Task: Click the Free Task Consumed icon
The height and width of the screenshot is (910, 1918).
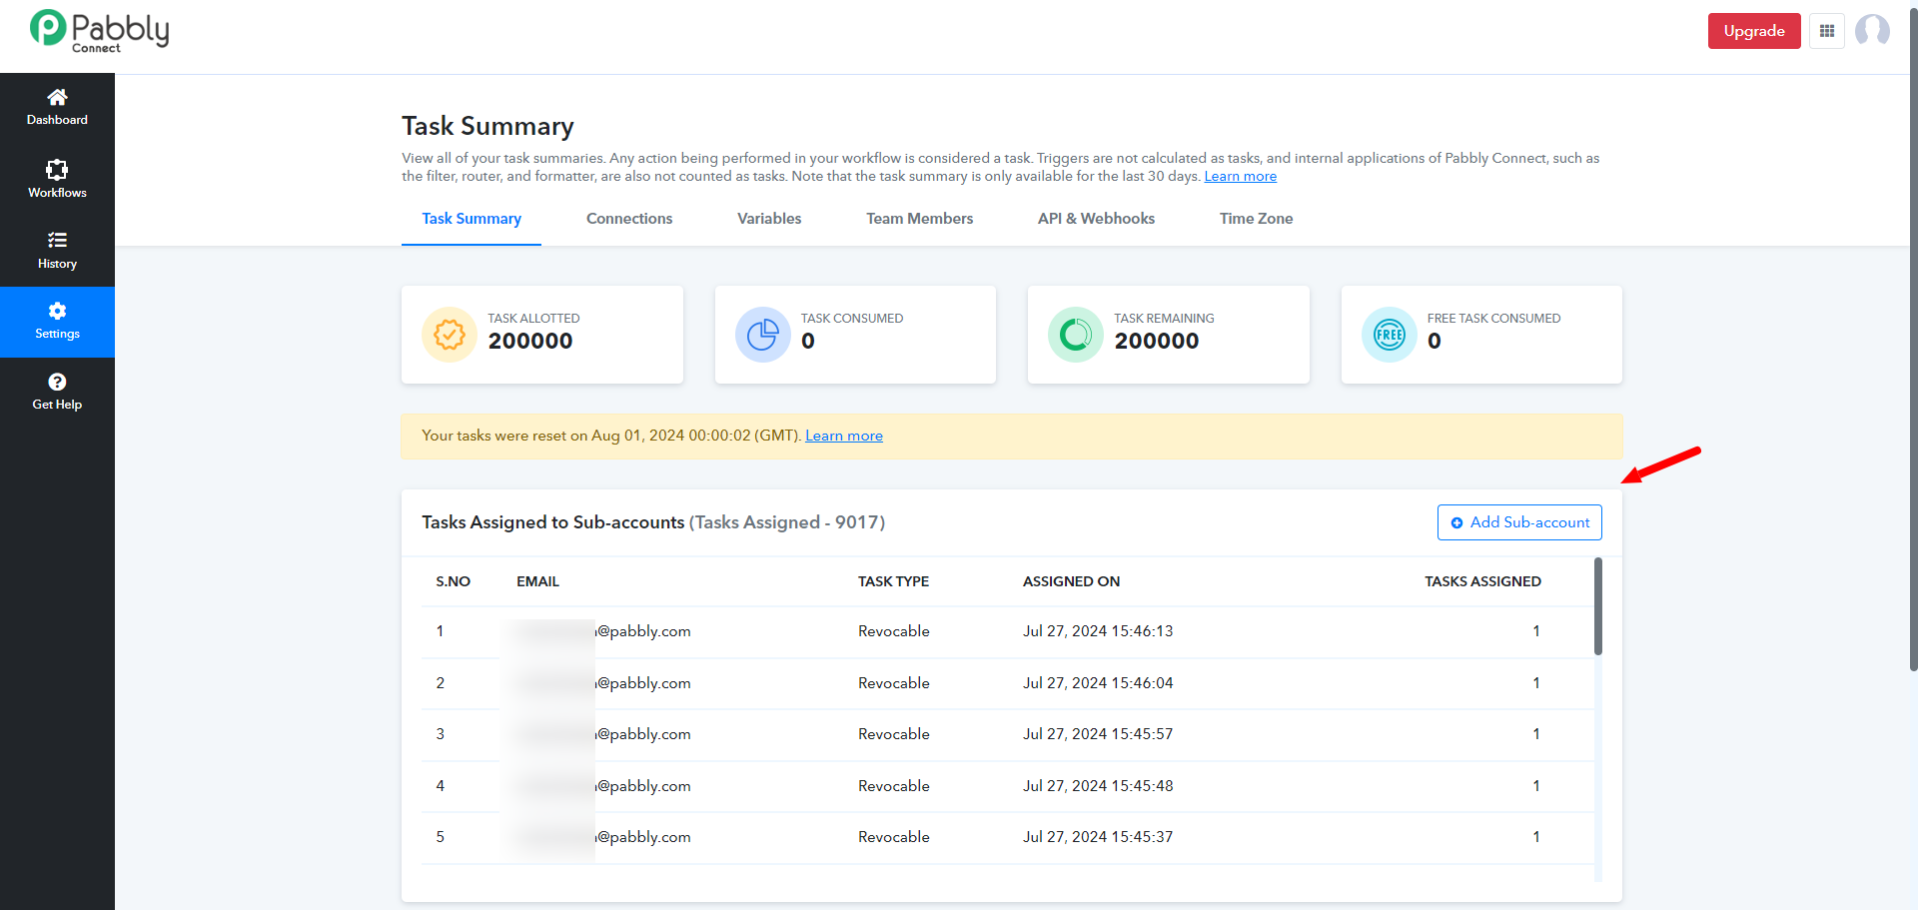Action: [1390, 335]
